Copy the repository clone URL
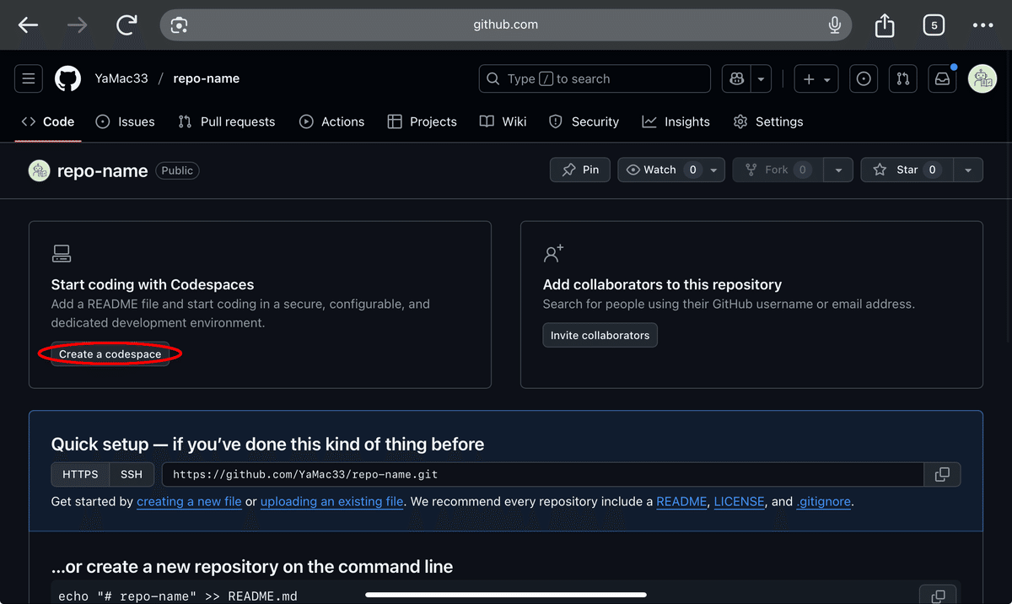Screen dimensions: 1012x604 (x=942, y=474)
